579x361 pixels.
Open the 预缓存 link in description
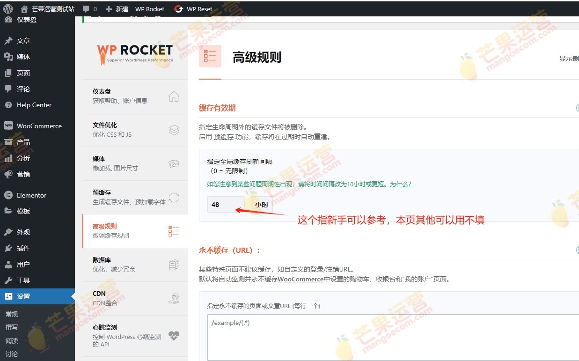(x=223, y=137)
